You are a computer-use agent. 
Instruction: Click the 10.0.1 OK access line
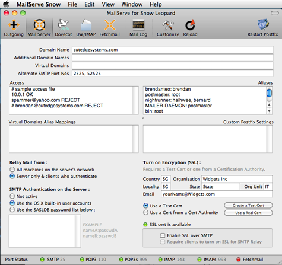click(22, 94)
